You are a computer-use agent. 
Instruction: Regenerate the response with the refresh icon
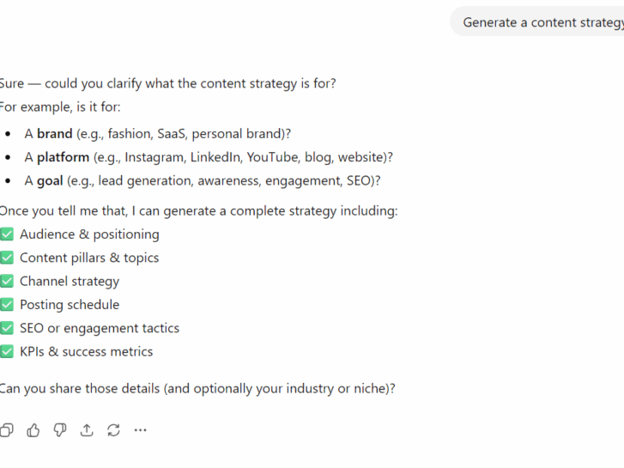pyautogui.click(x=113, y=430)
